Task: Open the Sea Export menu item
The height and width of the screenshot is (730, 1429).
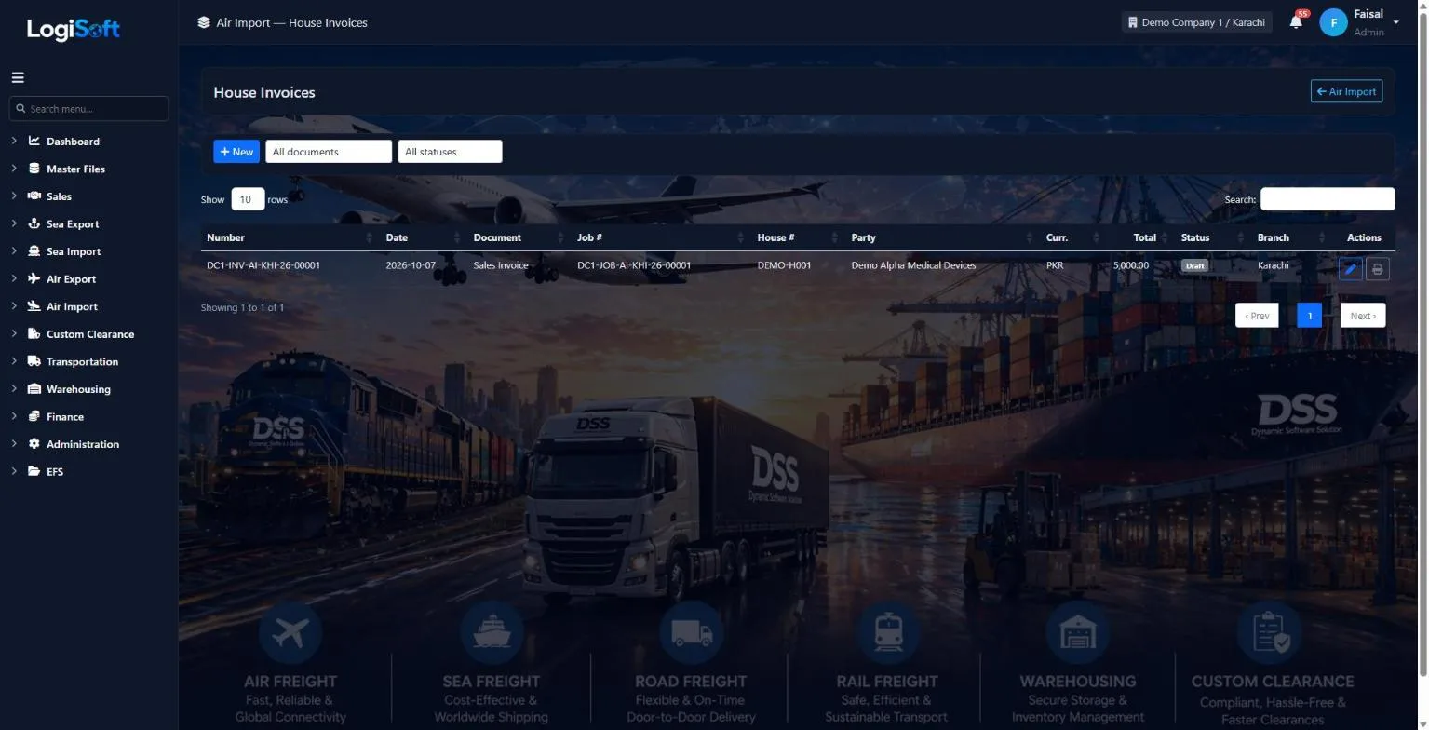Action: coord(73,224)
